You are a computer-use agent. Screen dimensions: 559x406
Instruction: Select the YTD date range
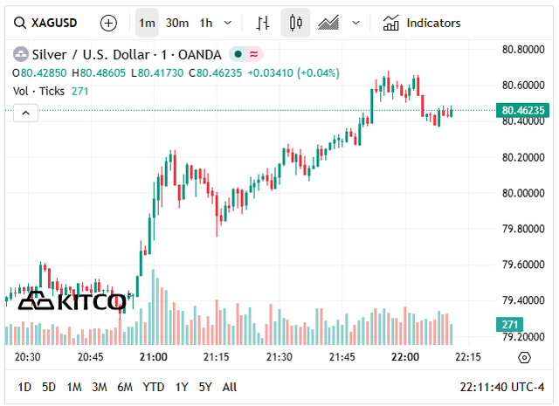tap(154, 387)
